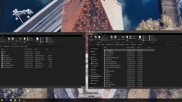Open New item dropdown in common window
182x102 pixels.
click(x=133, y=36)
